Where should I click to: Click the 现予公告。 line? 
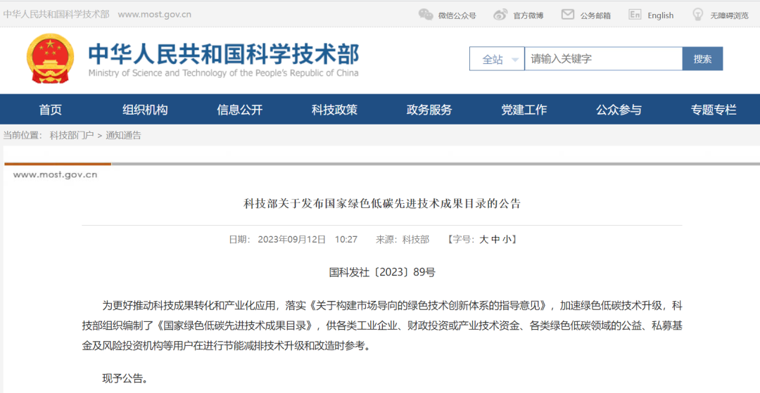coord(125,378)
